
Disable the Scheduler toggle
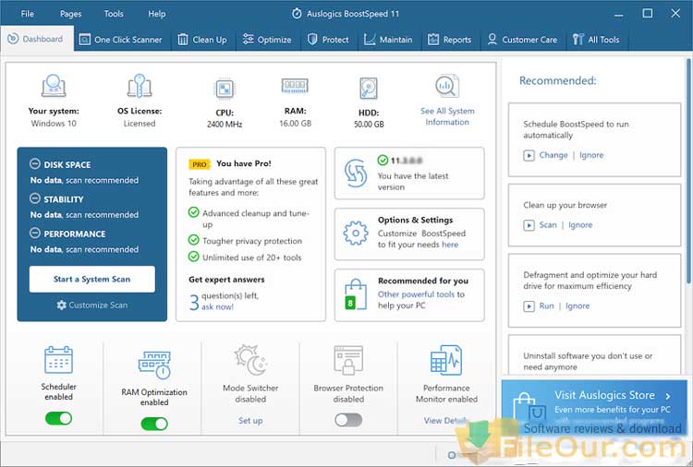pos(59,418)
